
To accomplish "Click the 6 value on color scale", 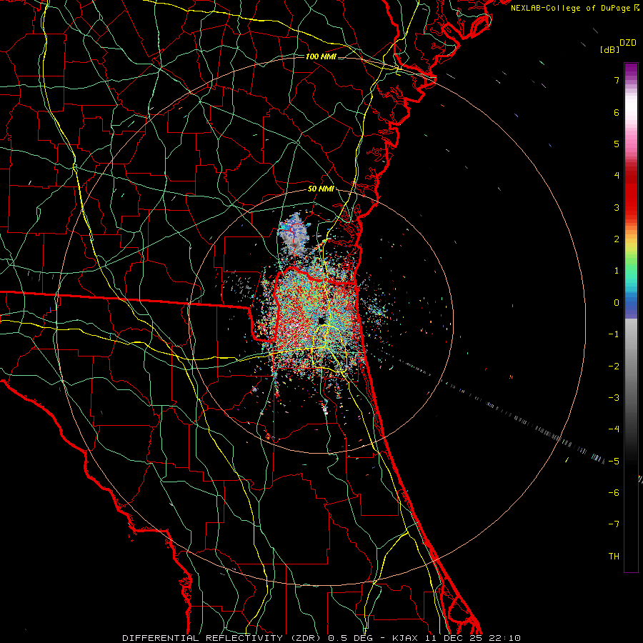I will 617,112.
